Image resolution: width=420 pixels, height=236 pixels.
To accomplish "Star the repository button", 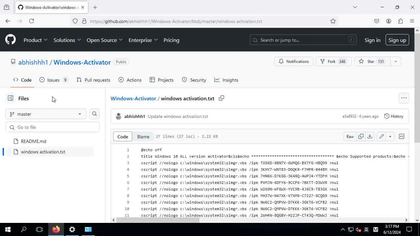I will point(372,61).
